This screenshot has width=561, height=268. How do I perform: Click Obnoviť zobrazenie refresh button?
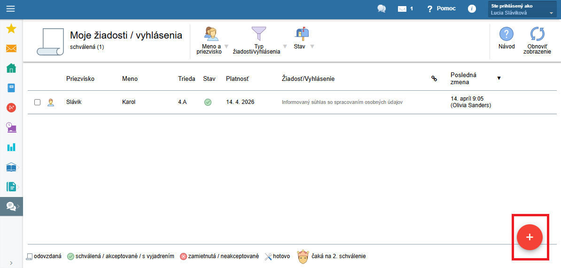click(537, 40)
